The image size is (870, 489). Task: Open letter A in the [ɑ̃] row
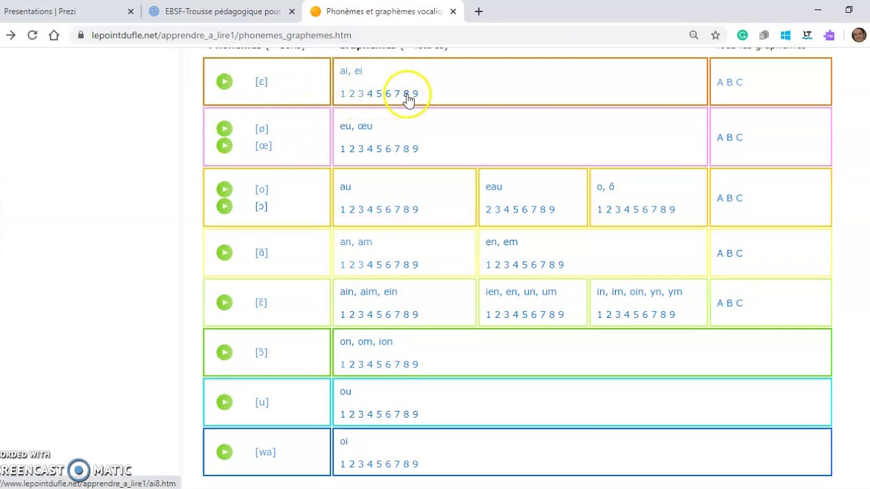coord(720,253)
